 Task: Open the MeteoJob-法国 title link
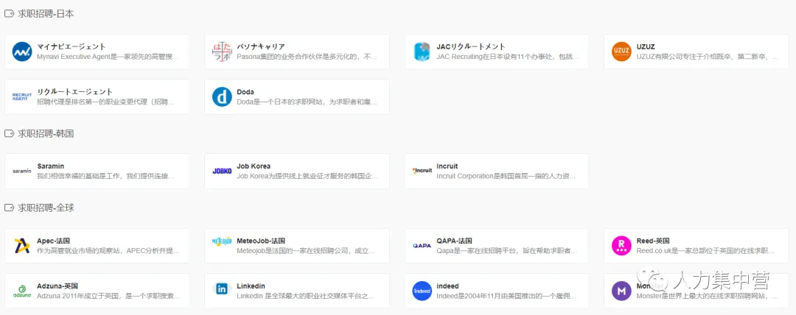click(261, 241)
